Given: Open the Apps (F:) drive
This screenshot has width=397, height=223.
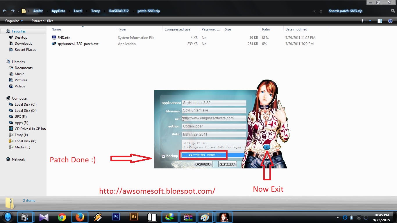Looking at the screenshot, I should coord(22,123).
